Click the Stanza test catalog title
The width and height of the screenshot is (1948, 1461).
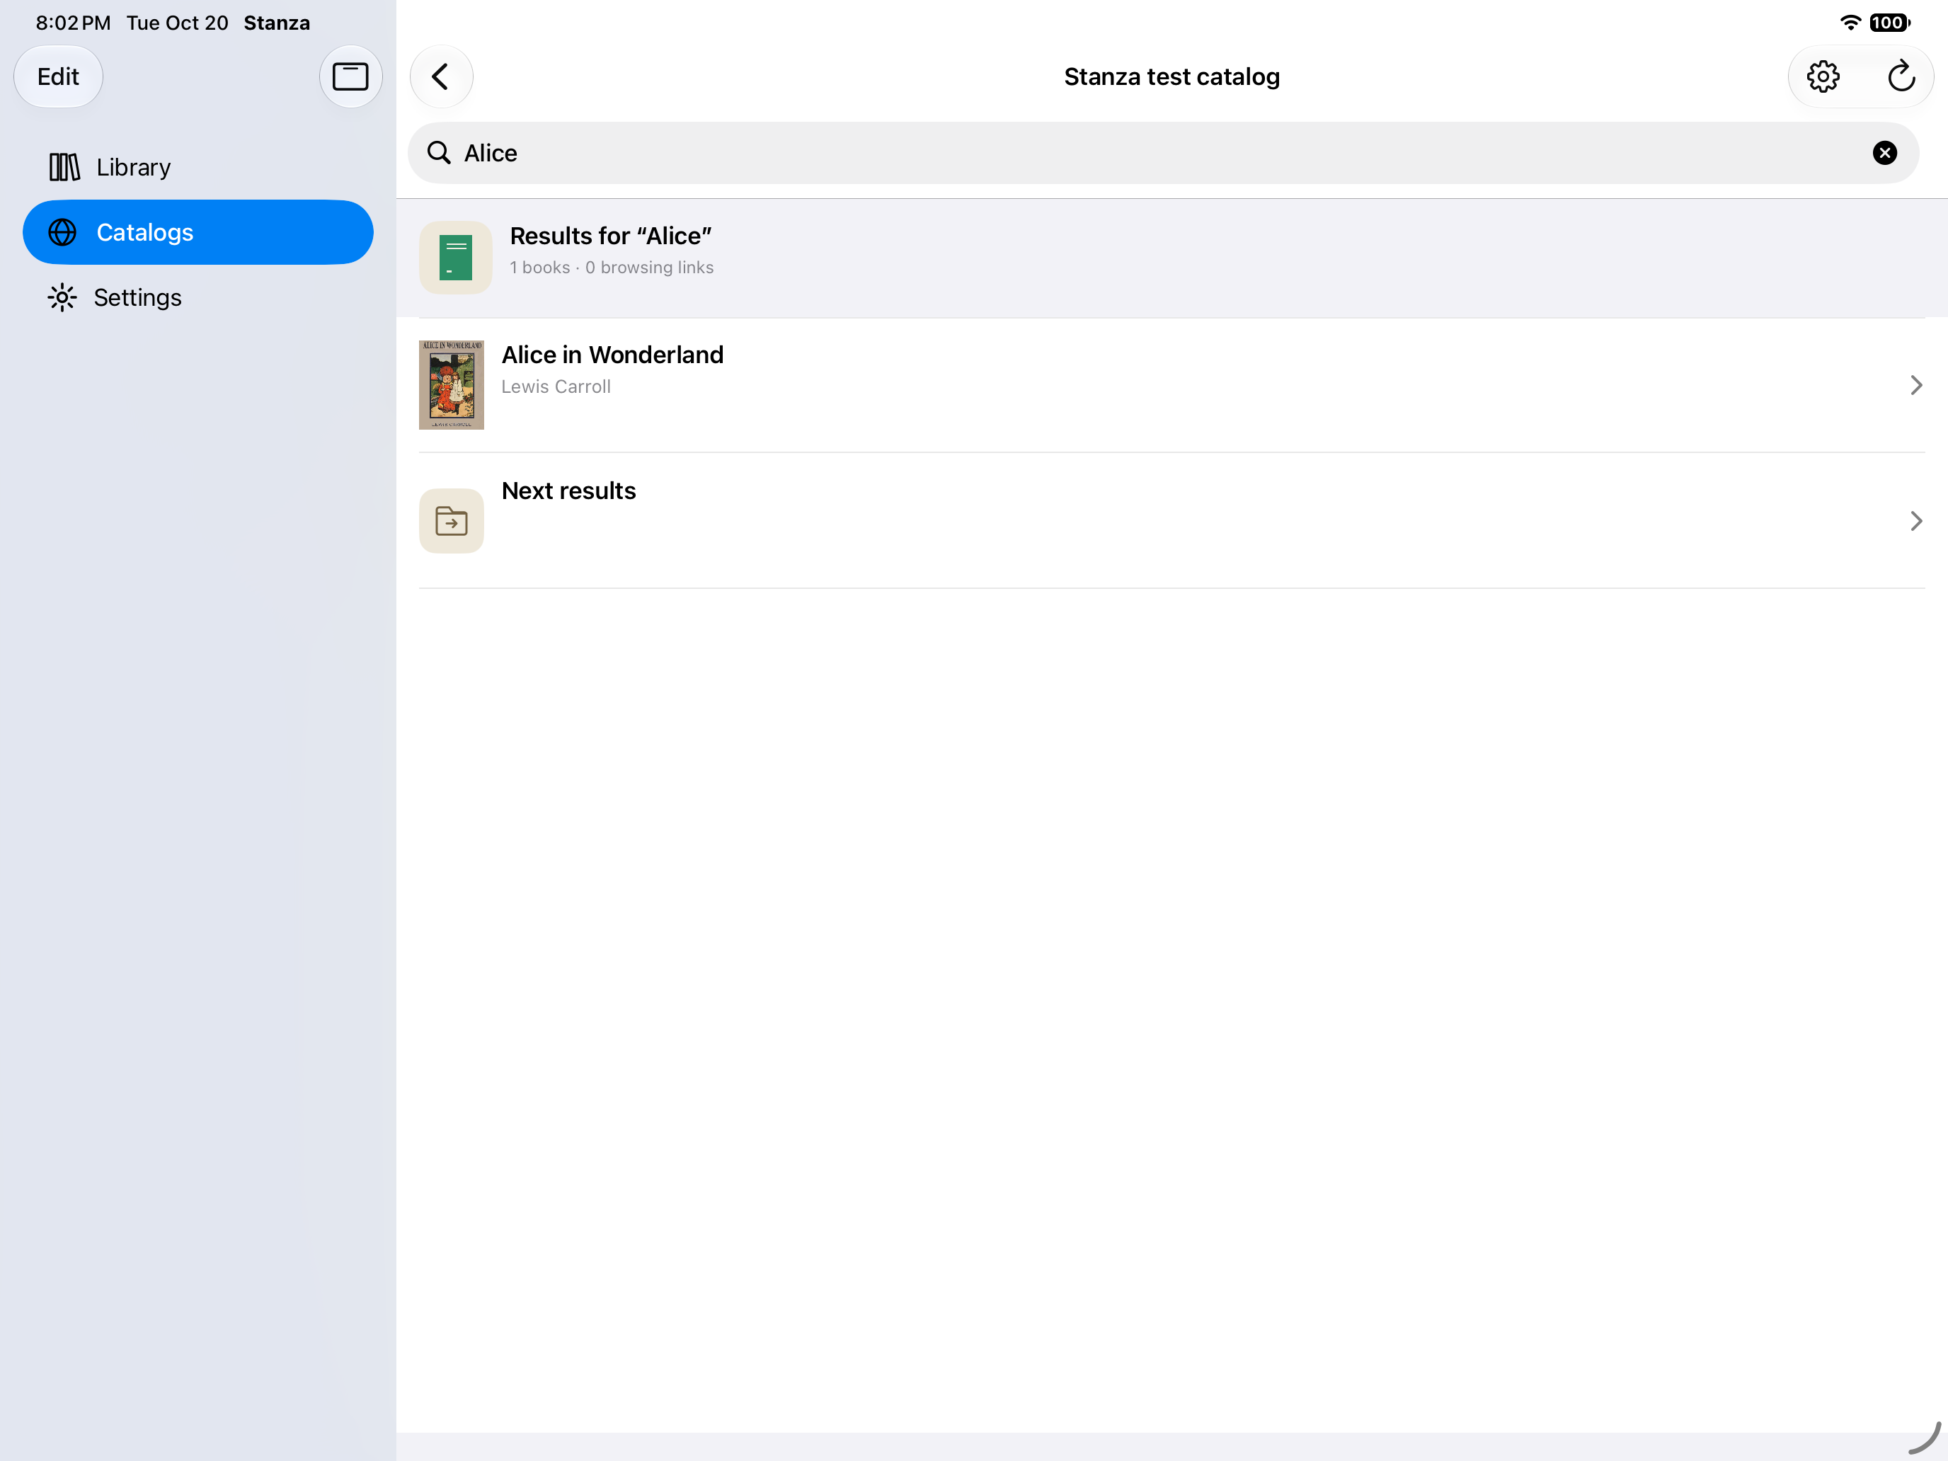tap(1171, 76)
